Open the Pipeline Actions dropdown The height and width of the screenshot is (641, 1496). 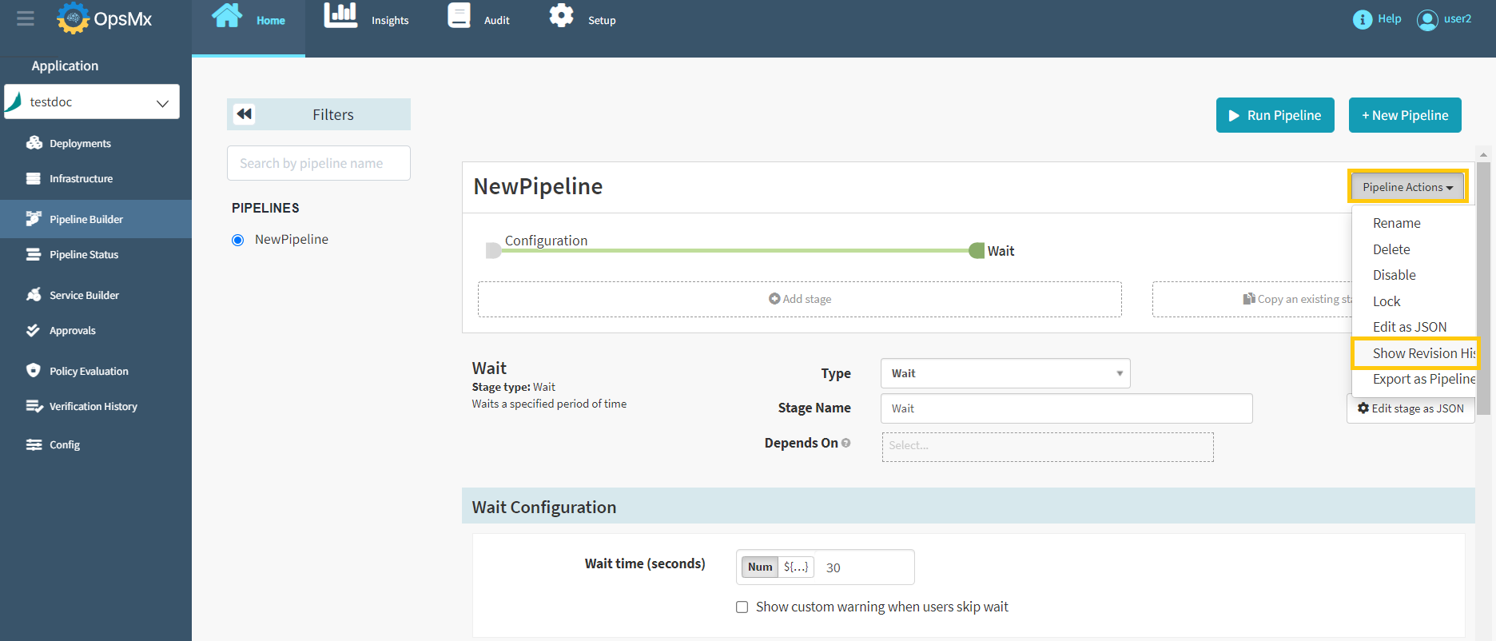(x=1407, y=187)
